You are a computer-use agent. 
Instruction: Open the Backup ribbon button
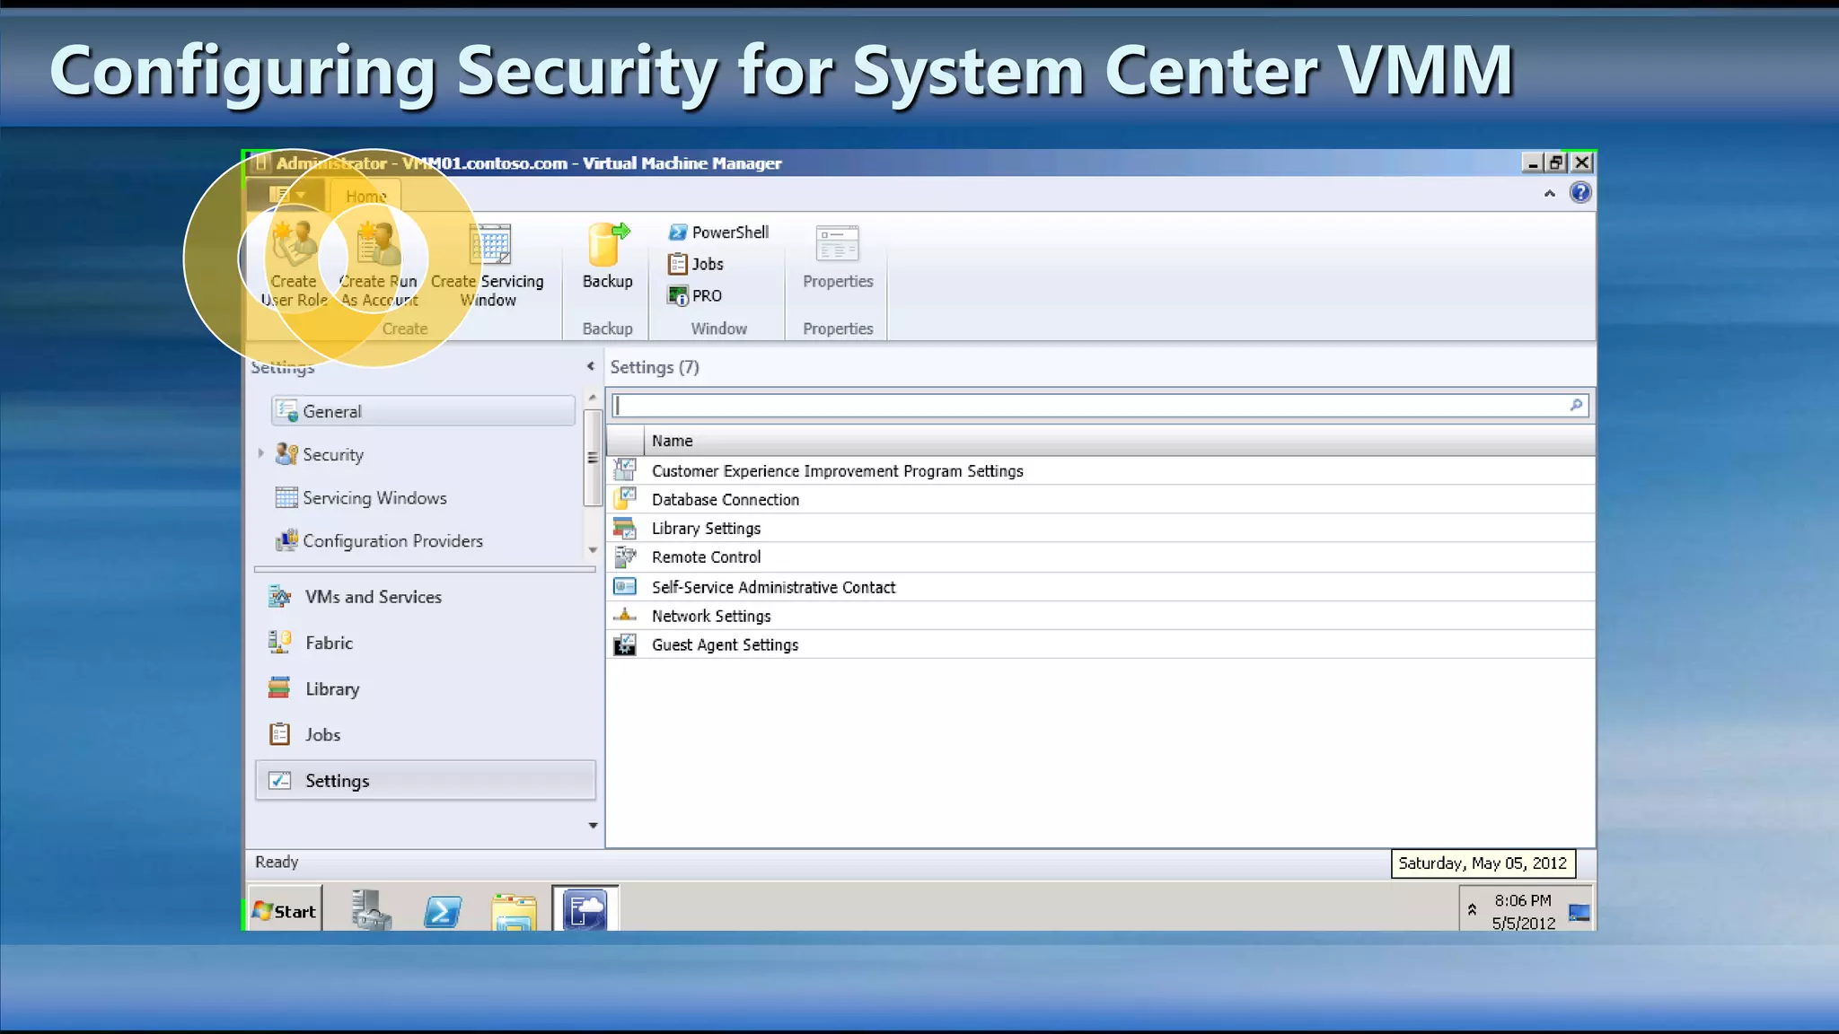[608, 258]
